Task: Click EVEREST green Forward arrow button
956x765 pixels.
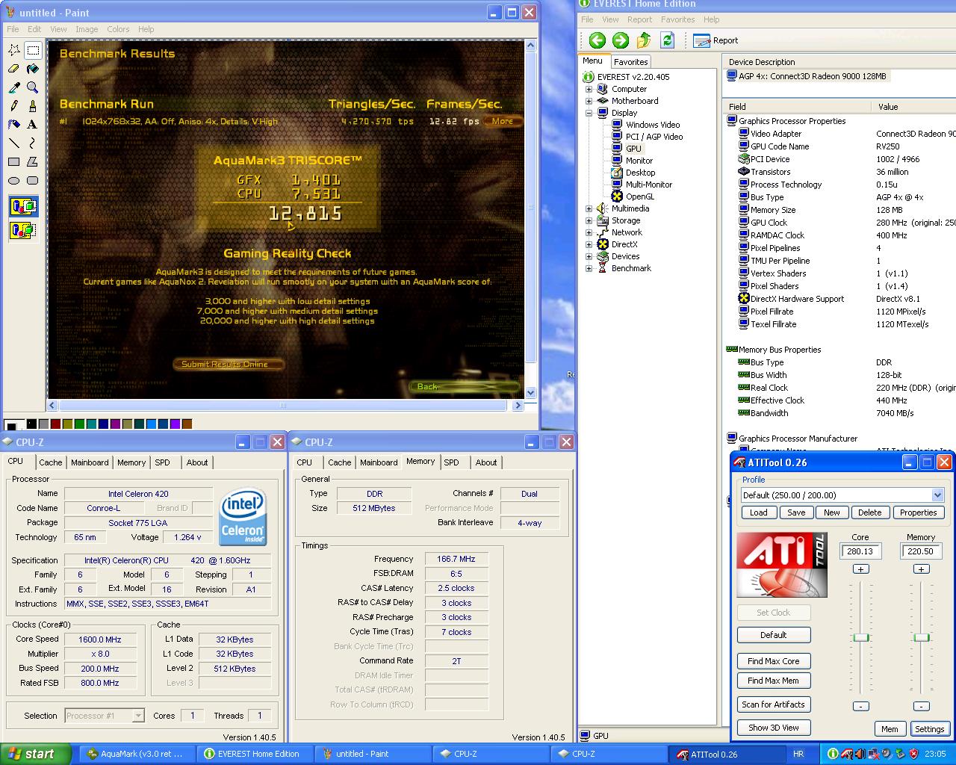Action: click(x=621, y=40)
